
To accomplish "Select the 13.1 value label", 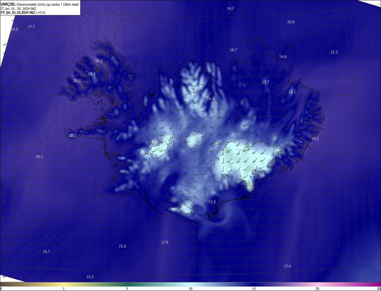I will coord(292,92).
